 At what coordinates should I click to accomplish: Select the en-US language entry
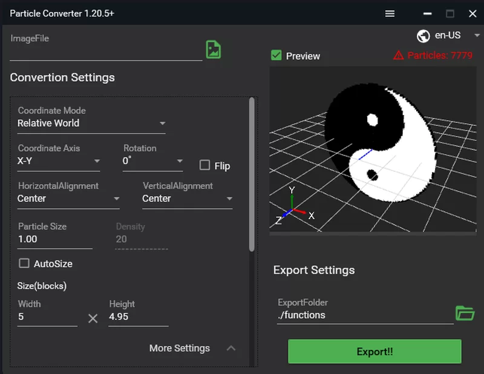(x=447, y=35)
